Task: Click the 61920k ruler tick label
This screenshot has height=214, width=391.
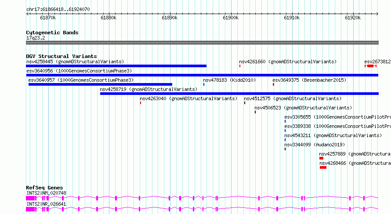Action: point(353,18)
